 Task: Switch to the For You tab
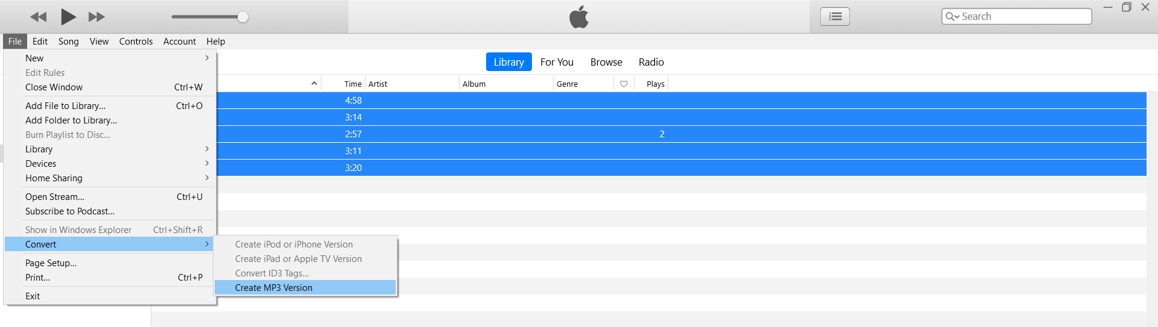click(x=557, y=62)
